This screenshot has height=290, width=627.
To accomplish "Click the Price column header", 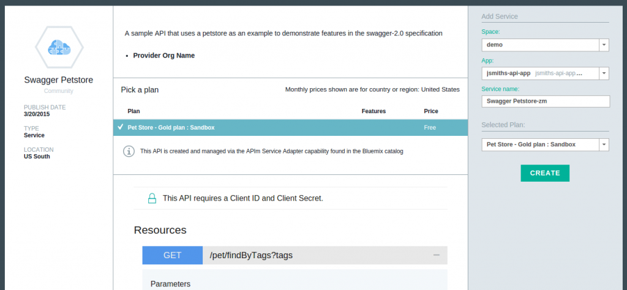I will tap(431, 111).
